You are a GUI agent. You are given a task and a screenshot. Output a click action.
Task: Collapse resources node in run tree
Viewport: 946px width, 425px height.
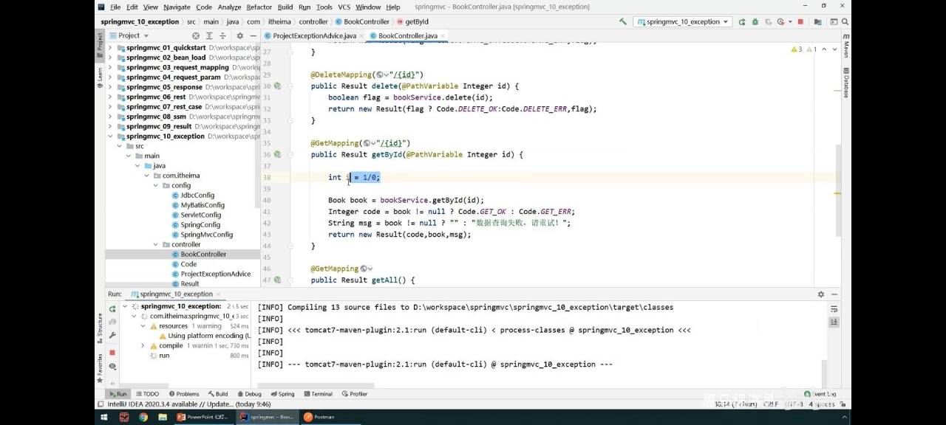tap(143, 325)
